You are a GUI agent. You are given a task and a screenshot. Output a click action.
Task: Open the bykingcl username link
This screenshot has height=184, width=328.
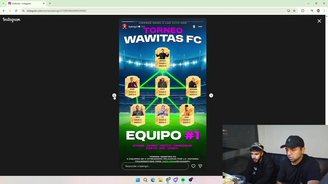133,27
